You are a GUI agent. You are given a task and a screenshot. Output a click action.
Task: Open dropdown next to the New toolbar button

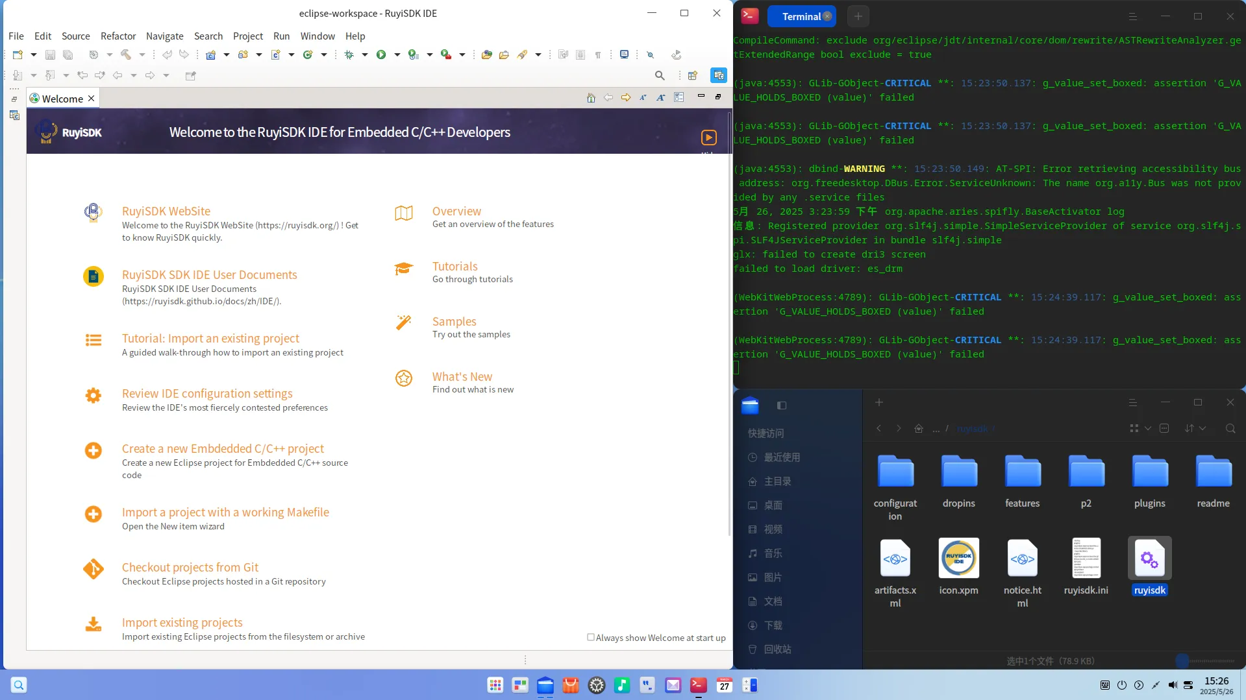click(34, 54)
